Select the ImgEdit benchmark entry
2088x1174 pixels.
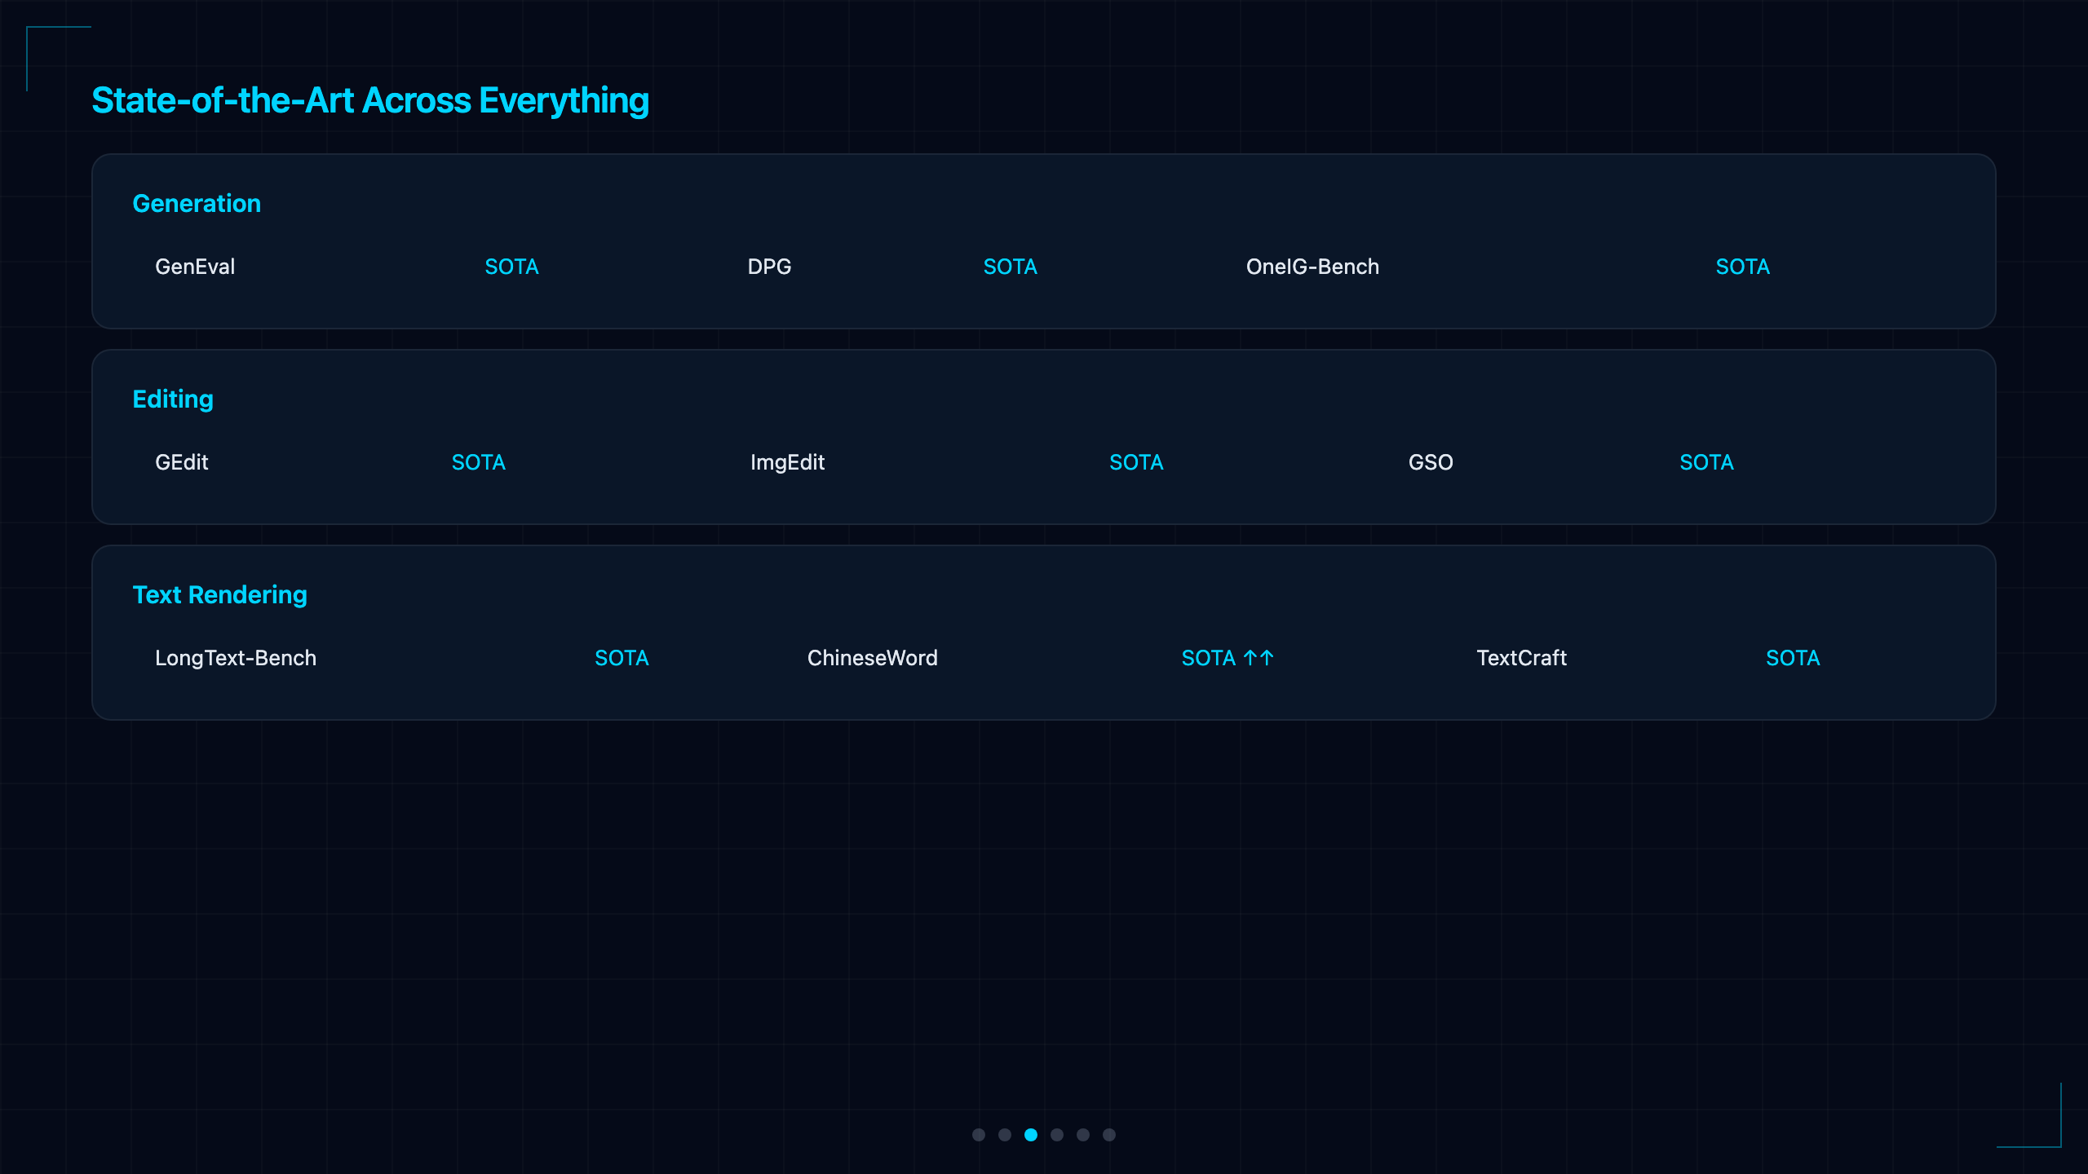(x=787, y=462)
